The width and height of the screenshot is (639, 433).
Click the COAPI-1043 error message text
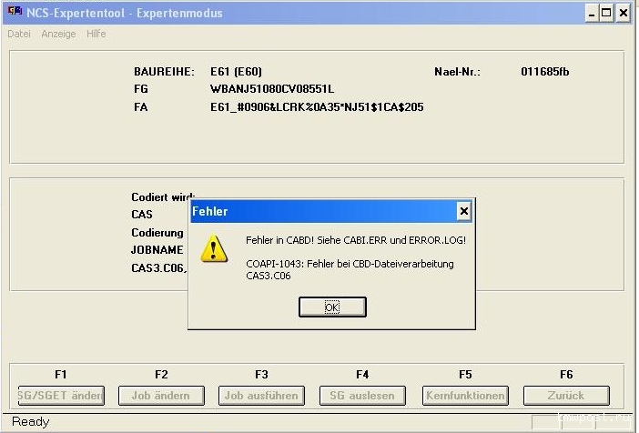pos(350,264)
